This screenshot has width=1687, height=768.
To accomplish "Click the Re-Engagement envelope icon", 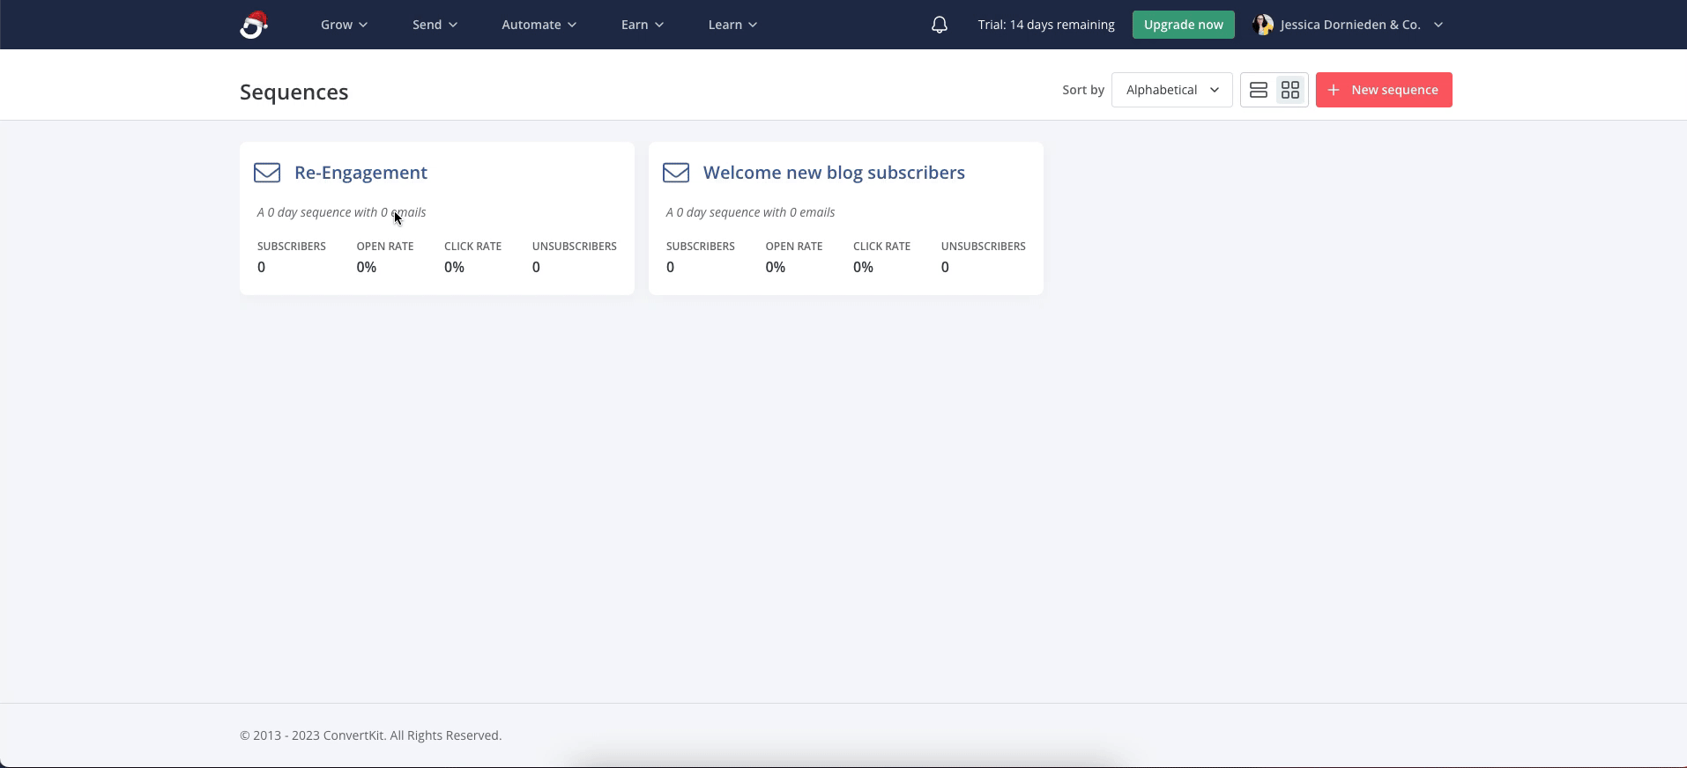I will [267, 173].
